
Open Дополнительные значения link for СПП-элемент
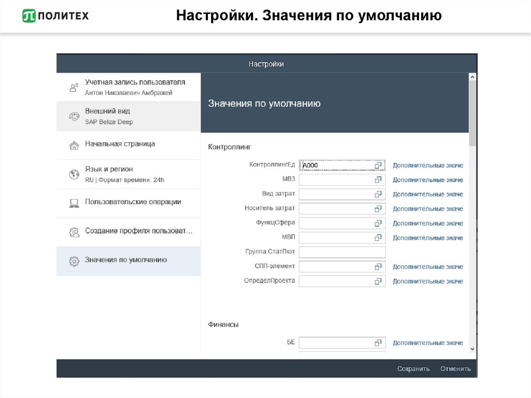427,267
